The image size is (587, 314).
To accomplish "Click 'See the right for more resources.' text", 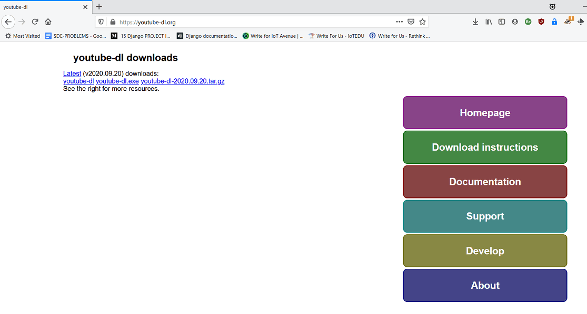I will (111, 89).
